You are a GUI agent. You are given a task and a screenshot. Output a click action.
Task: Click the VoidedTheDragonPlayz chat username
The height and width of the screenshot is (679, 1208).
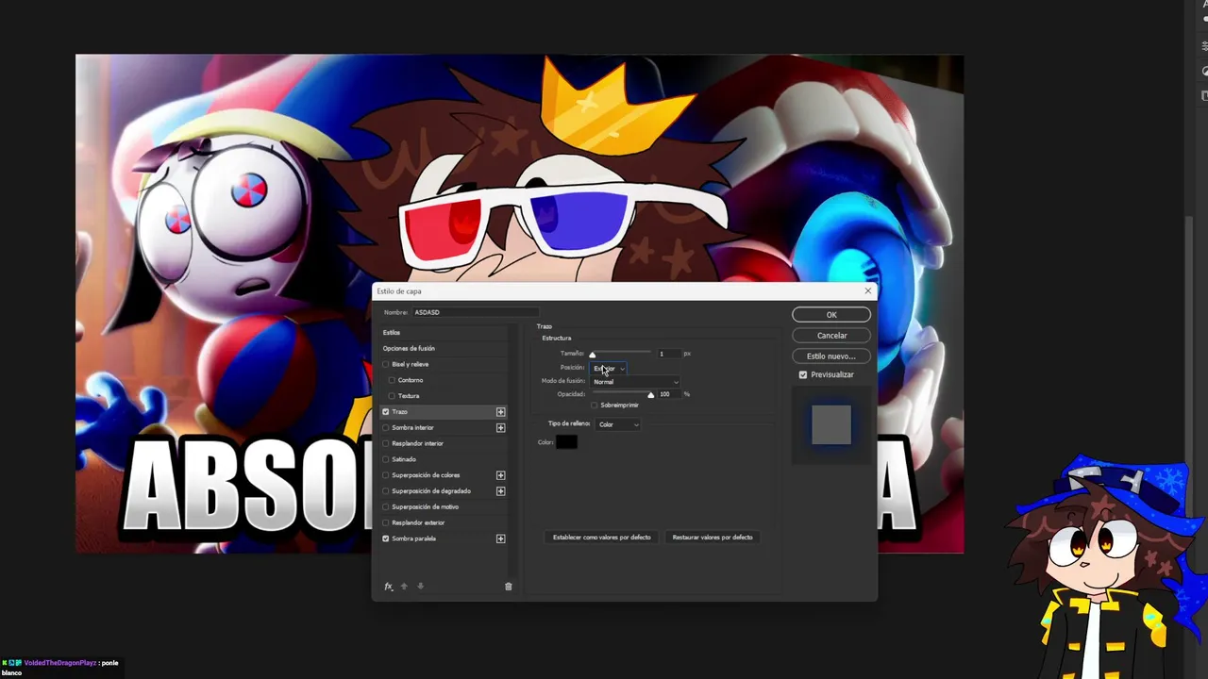click(x=59, y=663)
